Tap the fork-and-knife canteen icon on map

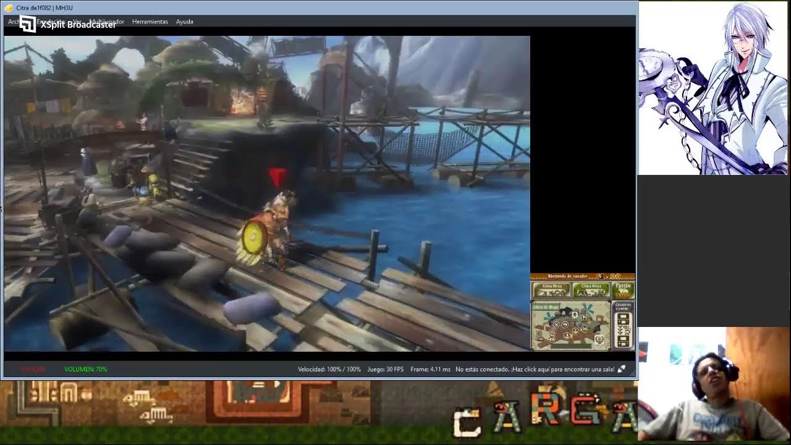coord(585,318)
